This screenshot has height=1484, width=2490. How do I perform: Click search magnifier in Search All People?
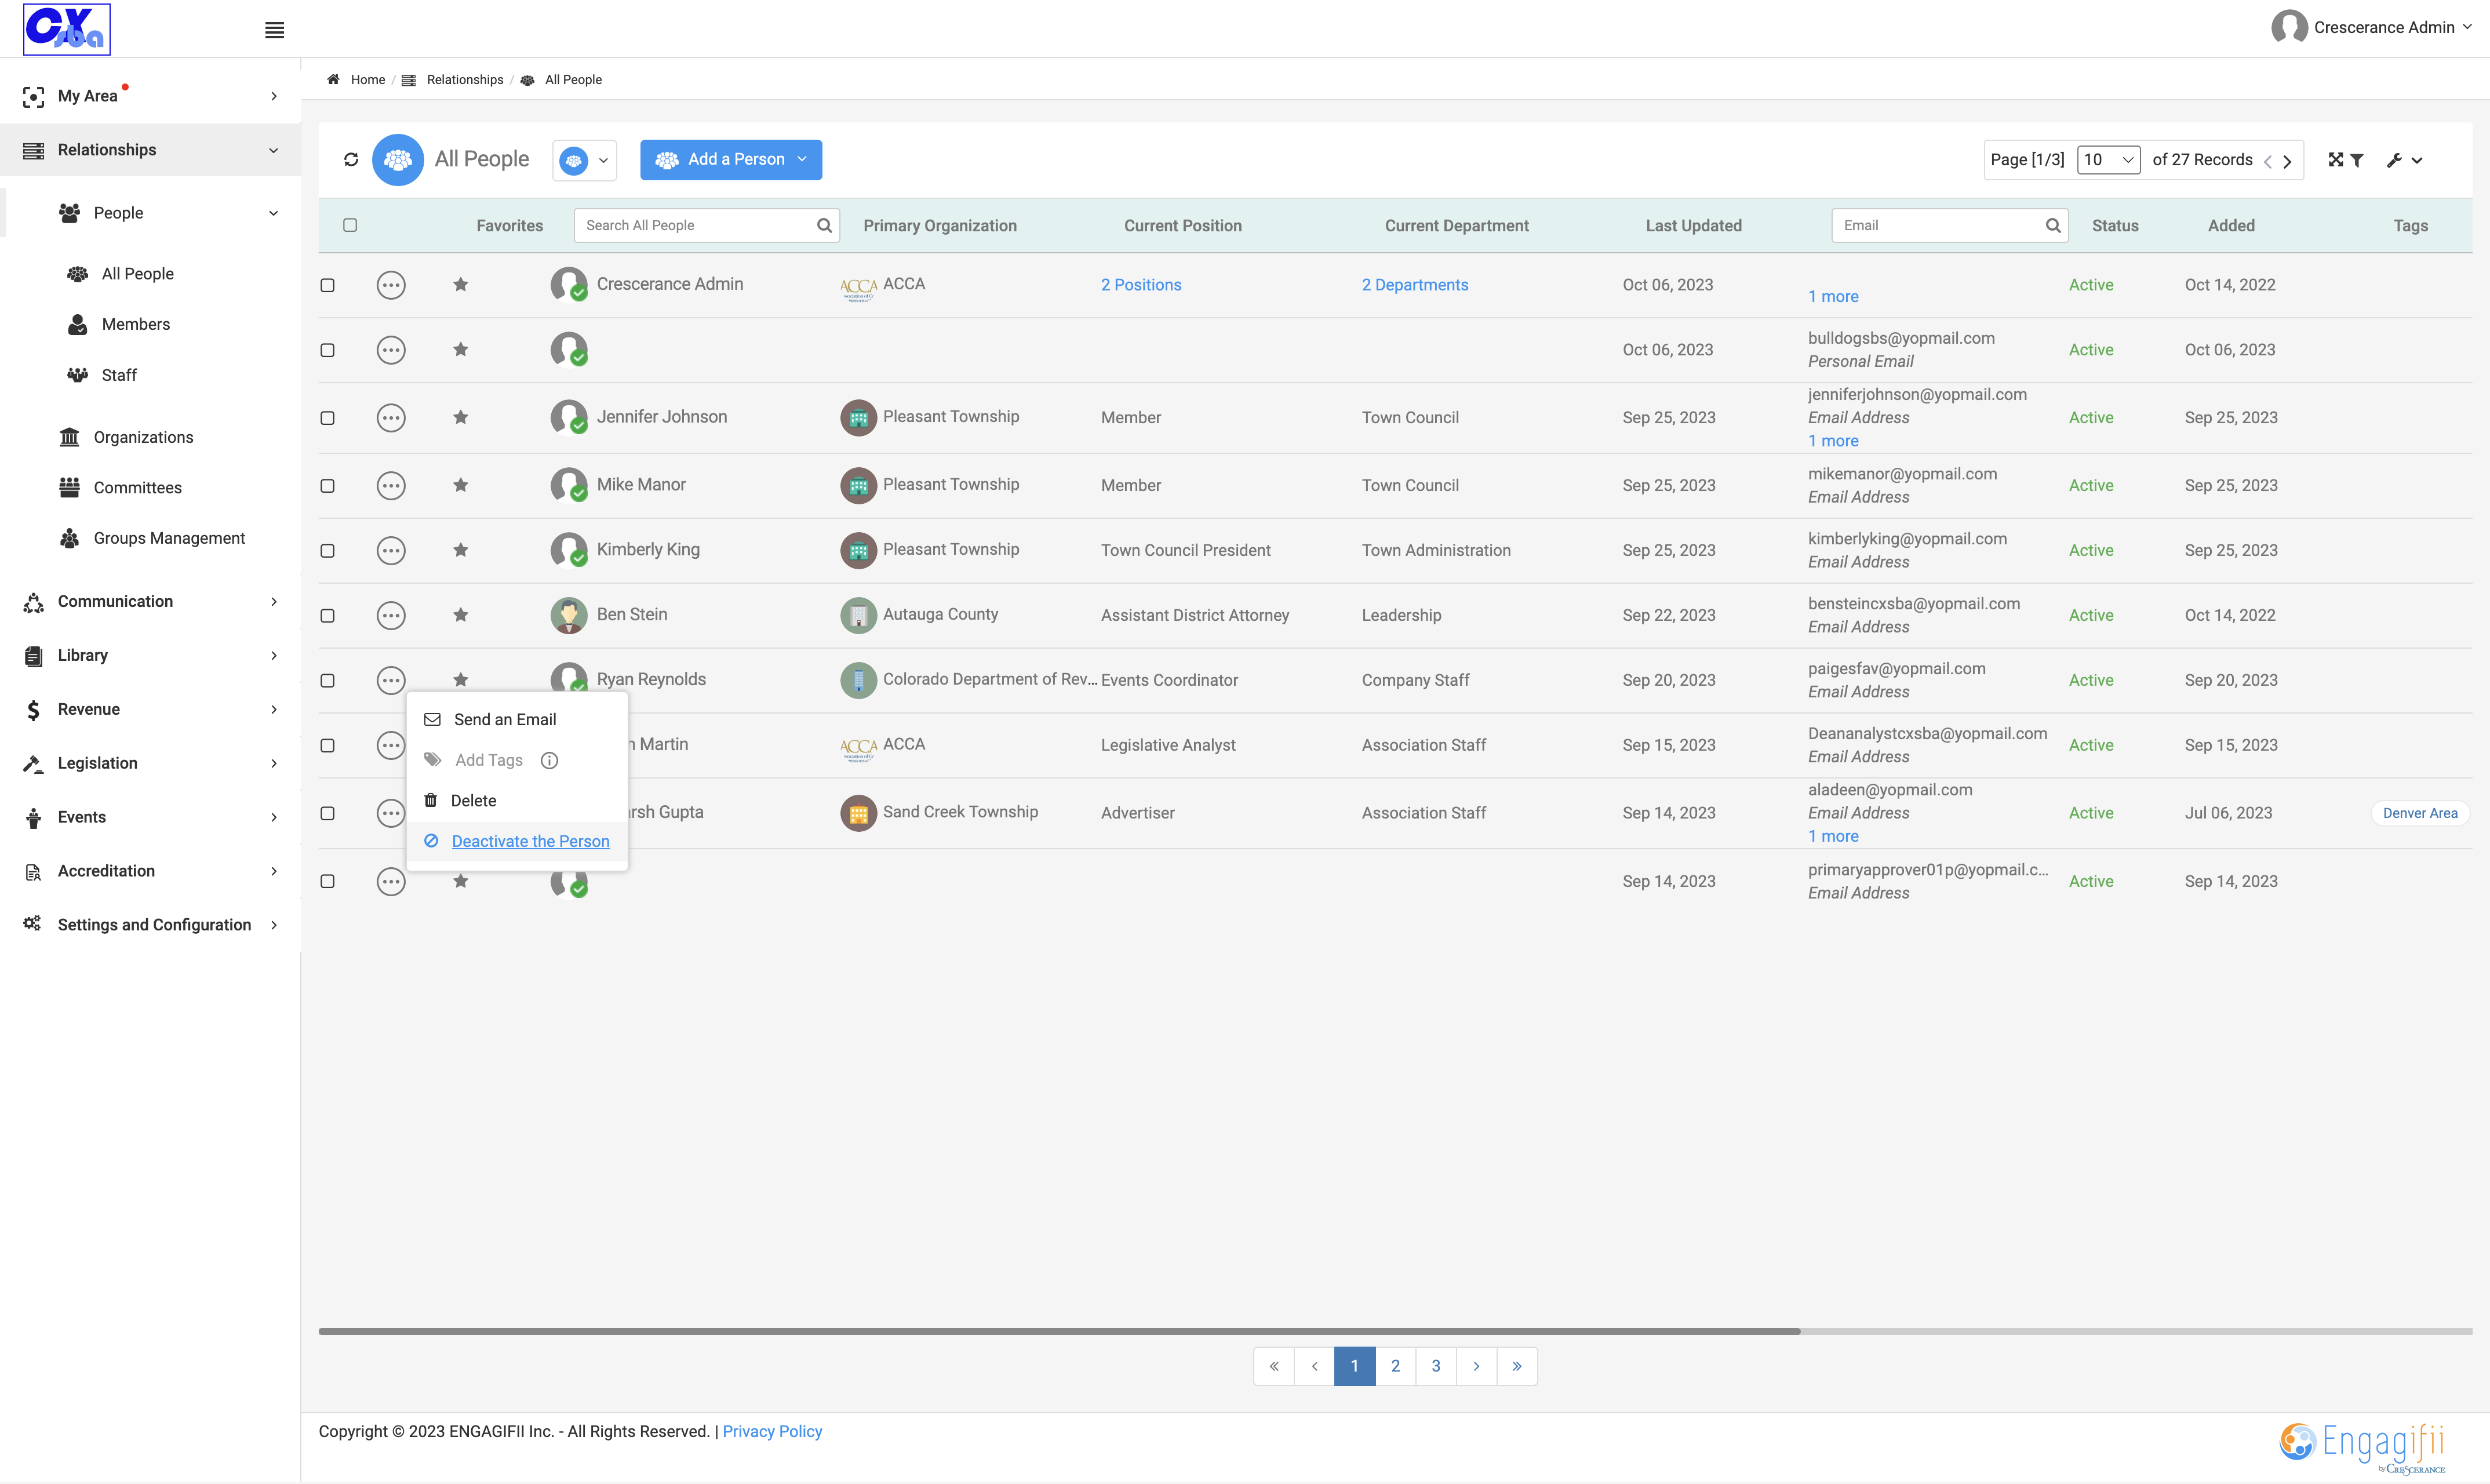pyautogui.click(x=824, y=225)
